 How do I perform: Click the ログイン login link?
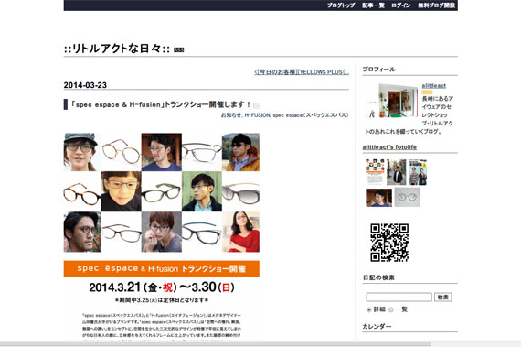coord(400,5)
